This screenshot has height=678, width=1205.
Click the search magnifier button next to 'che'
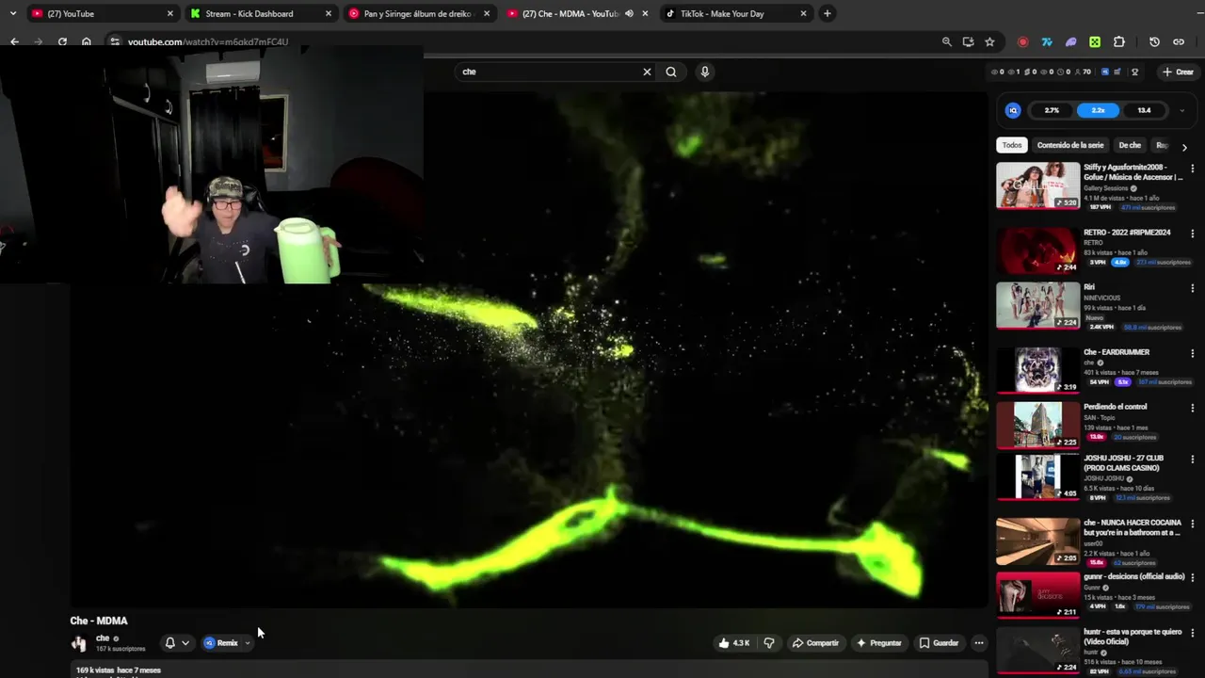[671, 72]
